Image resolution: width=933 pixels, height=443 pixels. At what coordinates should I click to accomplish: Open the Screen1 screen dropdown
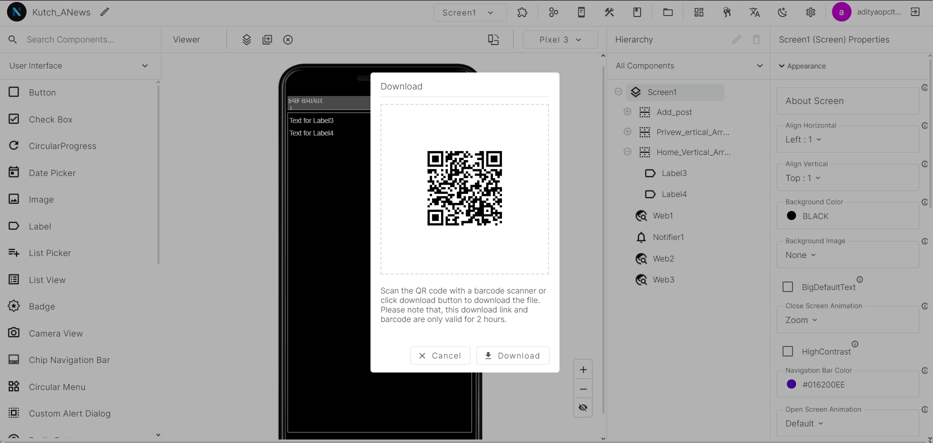(x=470, y=12)
